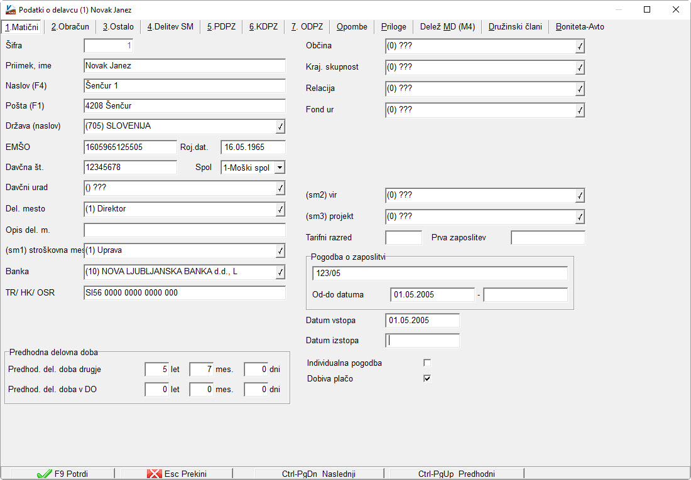
Task: Open the Kraj. skupnost lookup arrow
Action: pos(580,68)
